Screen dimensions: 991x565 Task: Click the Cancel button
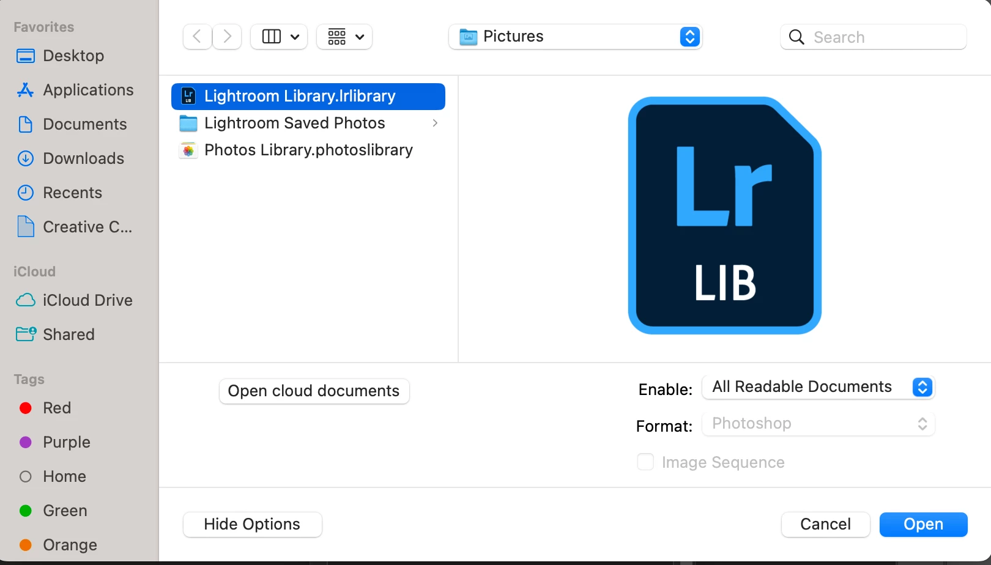click(x=826, y=525)
